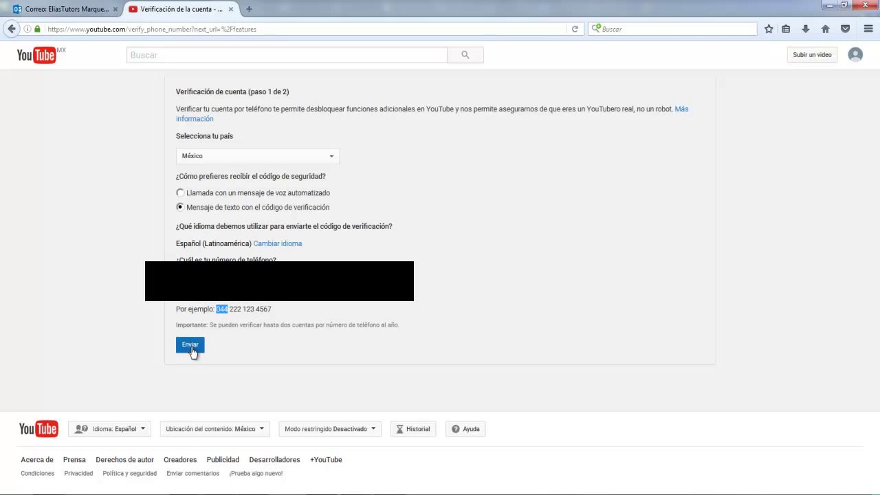The image size is (880, 495).
Task: Select automated voice call option
Action: pyautogui.click(x=180, y=193)
